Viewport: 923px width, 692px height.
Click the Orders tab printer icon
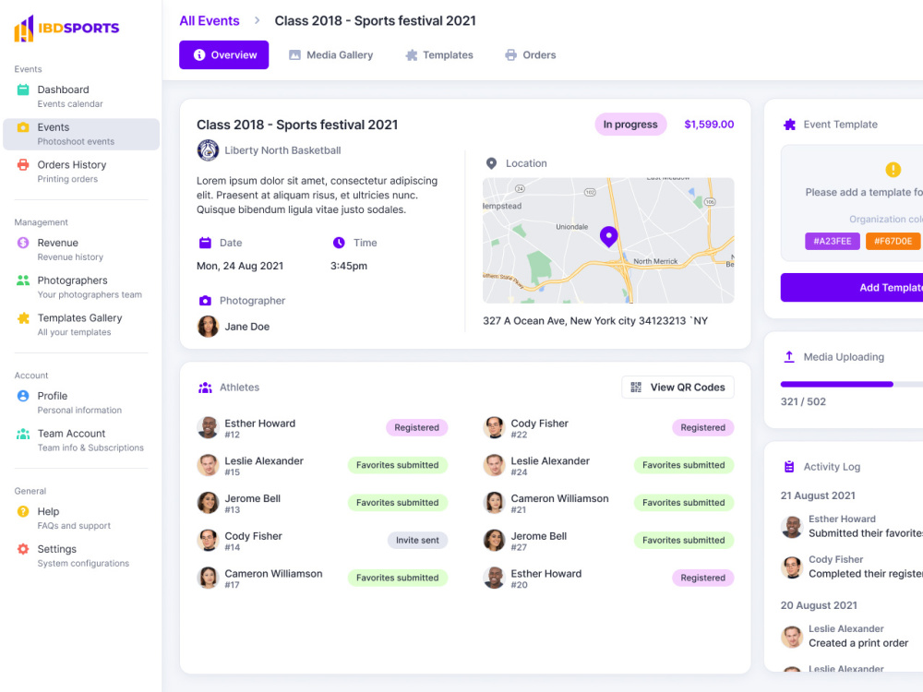[x=511, y=54]
